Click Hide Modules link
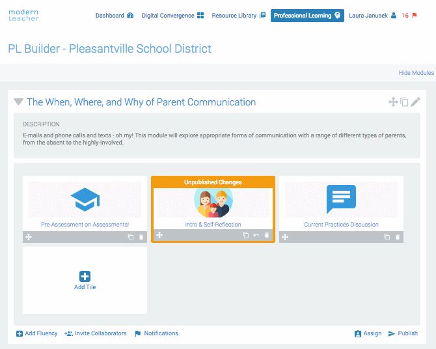 (416, 73)
